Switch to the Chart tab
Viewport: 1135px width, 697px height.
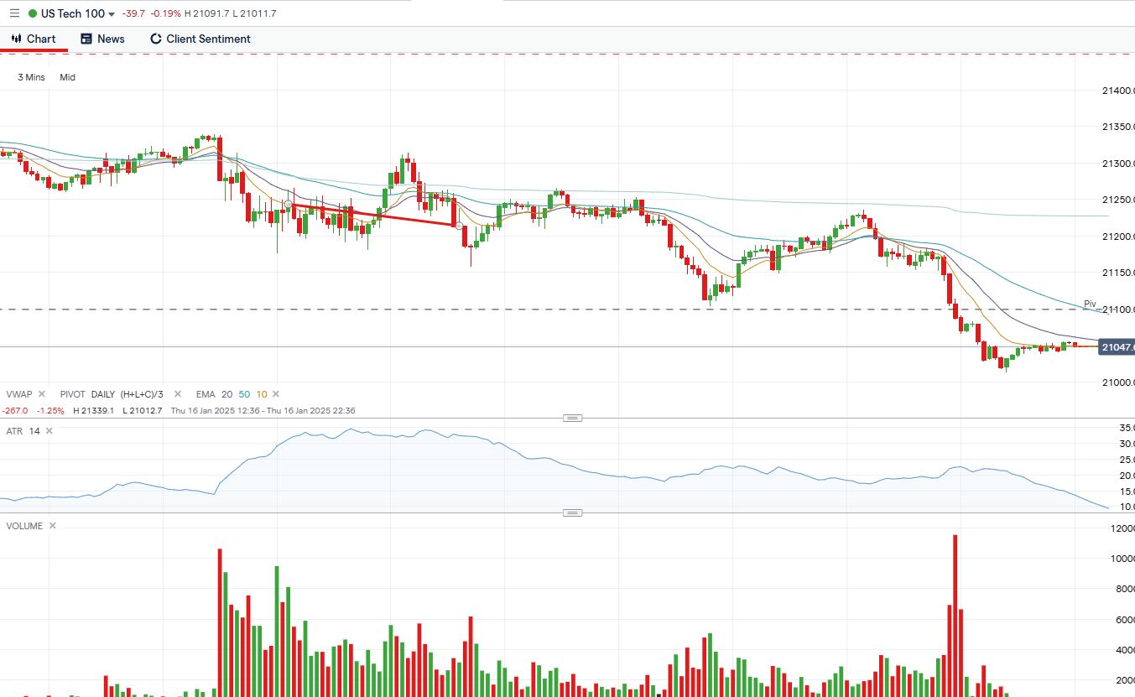tap(34, 39)
